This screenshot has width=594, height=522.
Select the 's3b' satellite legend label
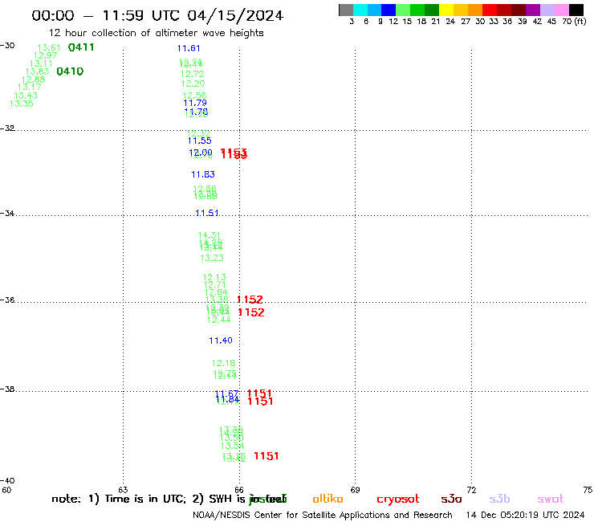[x=499, y=499]
